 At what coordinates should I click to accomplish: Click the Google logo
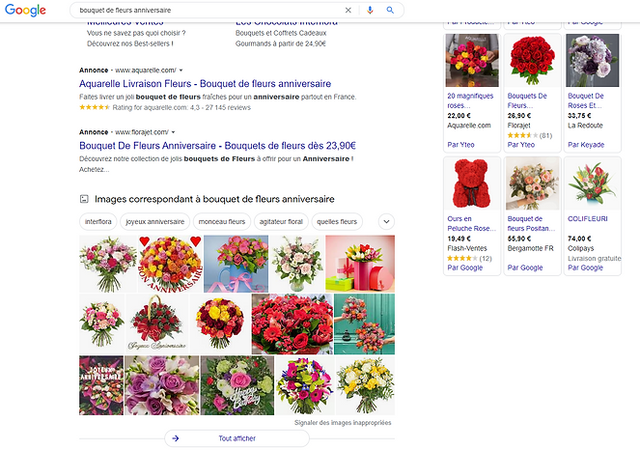click(25, 11)
